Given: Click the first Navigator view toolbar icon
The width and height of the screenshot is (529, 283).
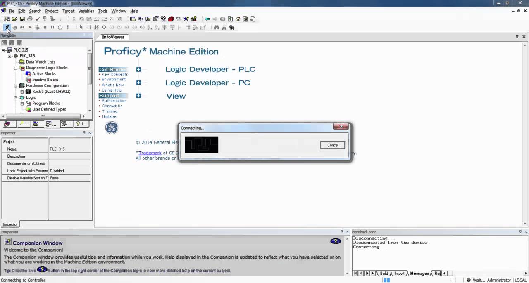Looking at the screenshot, I should [x=4, y=43].
